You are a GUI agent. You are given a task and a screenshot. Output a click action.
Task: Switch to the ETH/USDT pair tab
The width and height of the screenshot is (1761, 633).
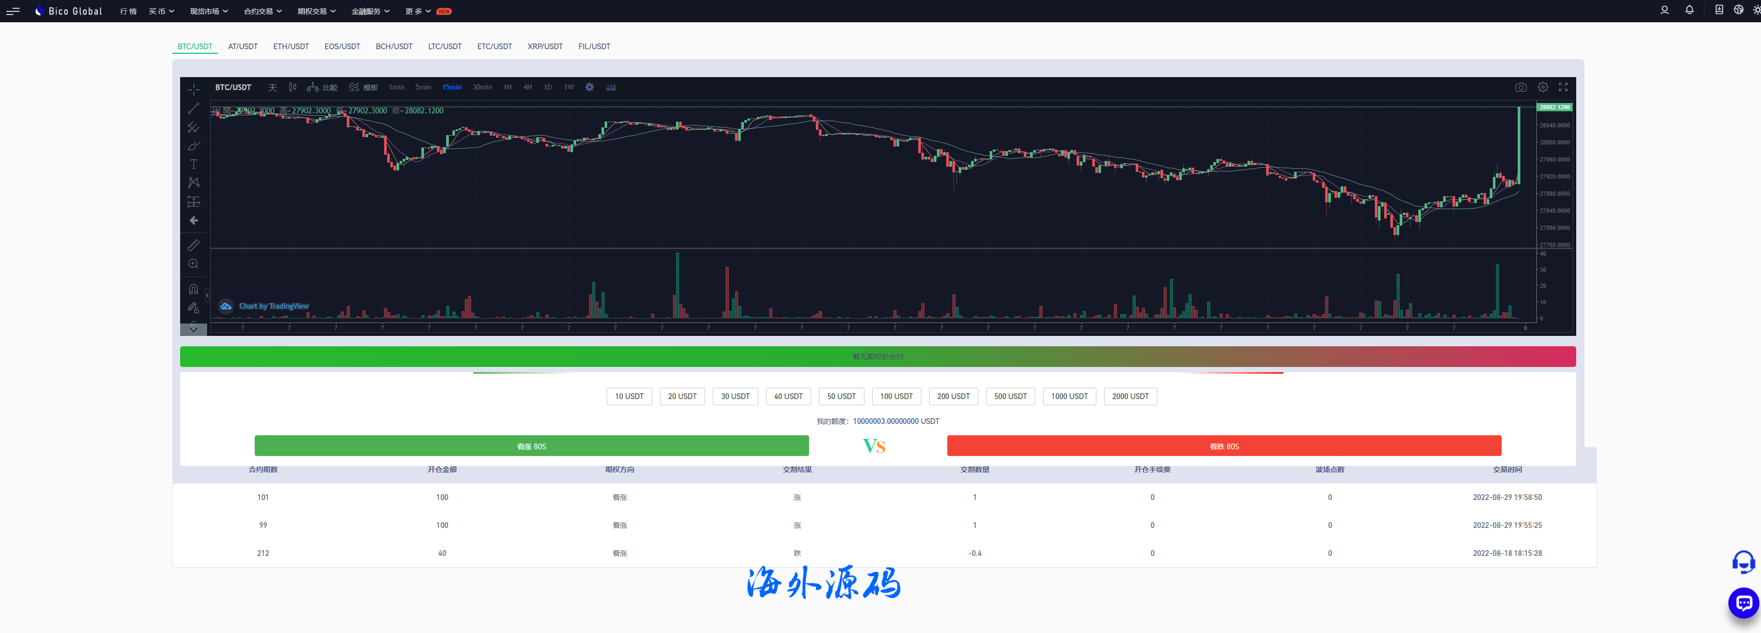[290, 47]
